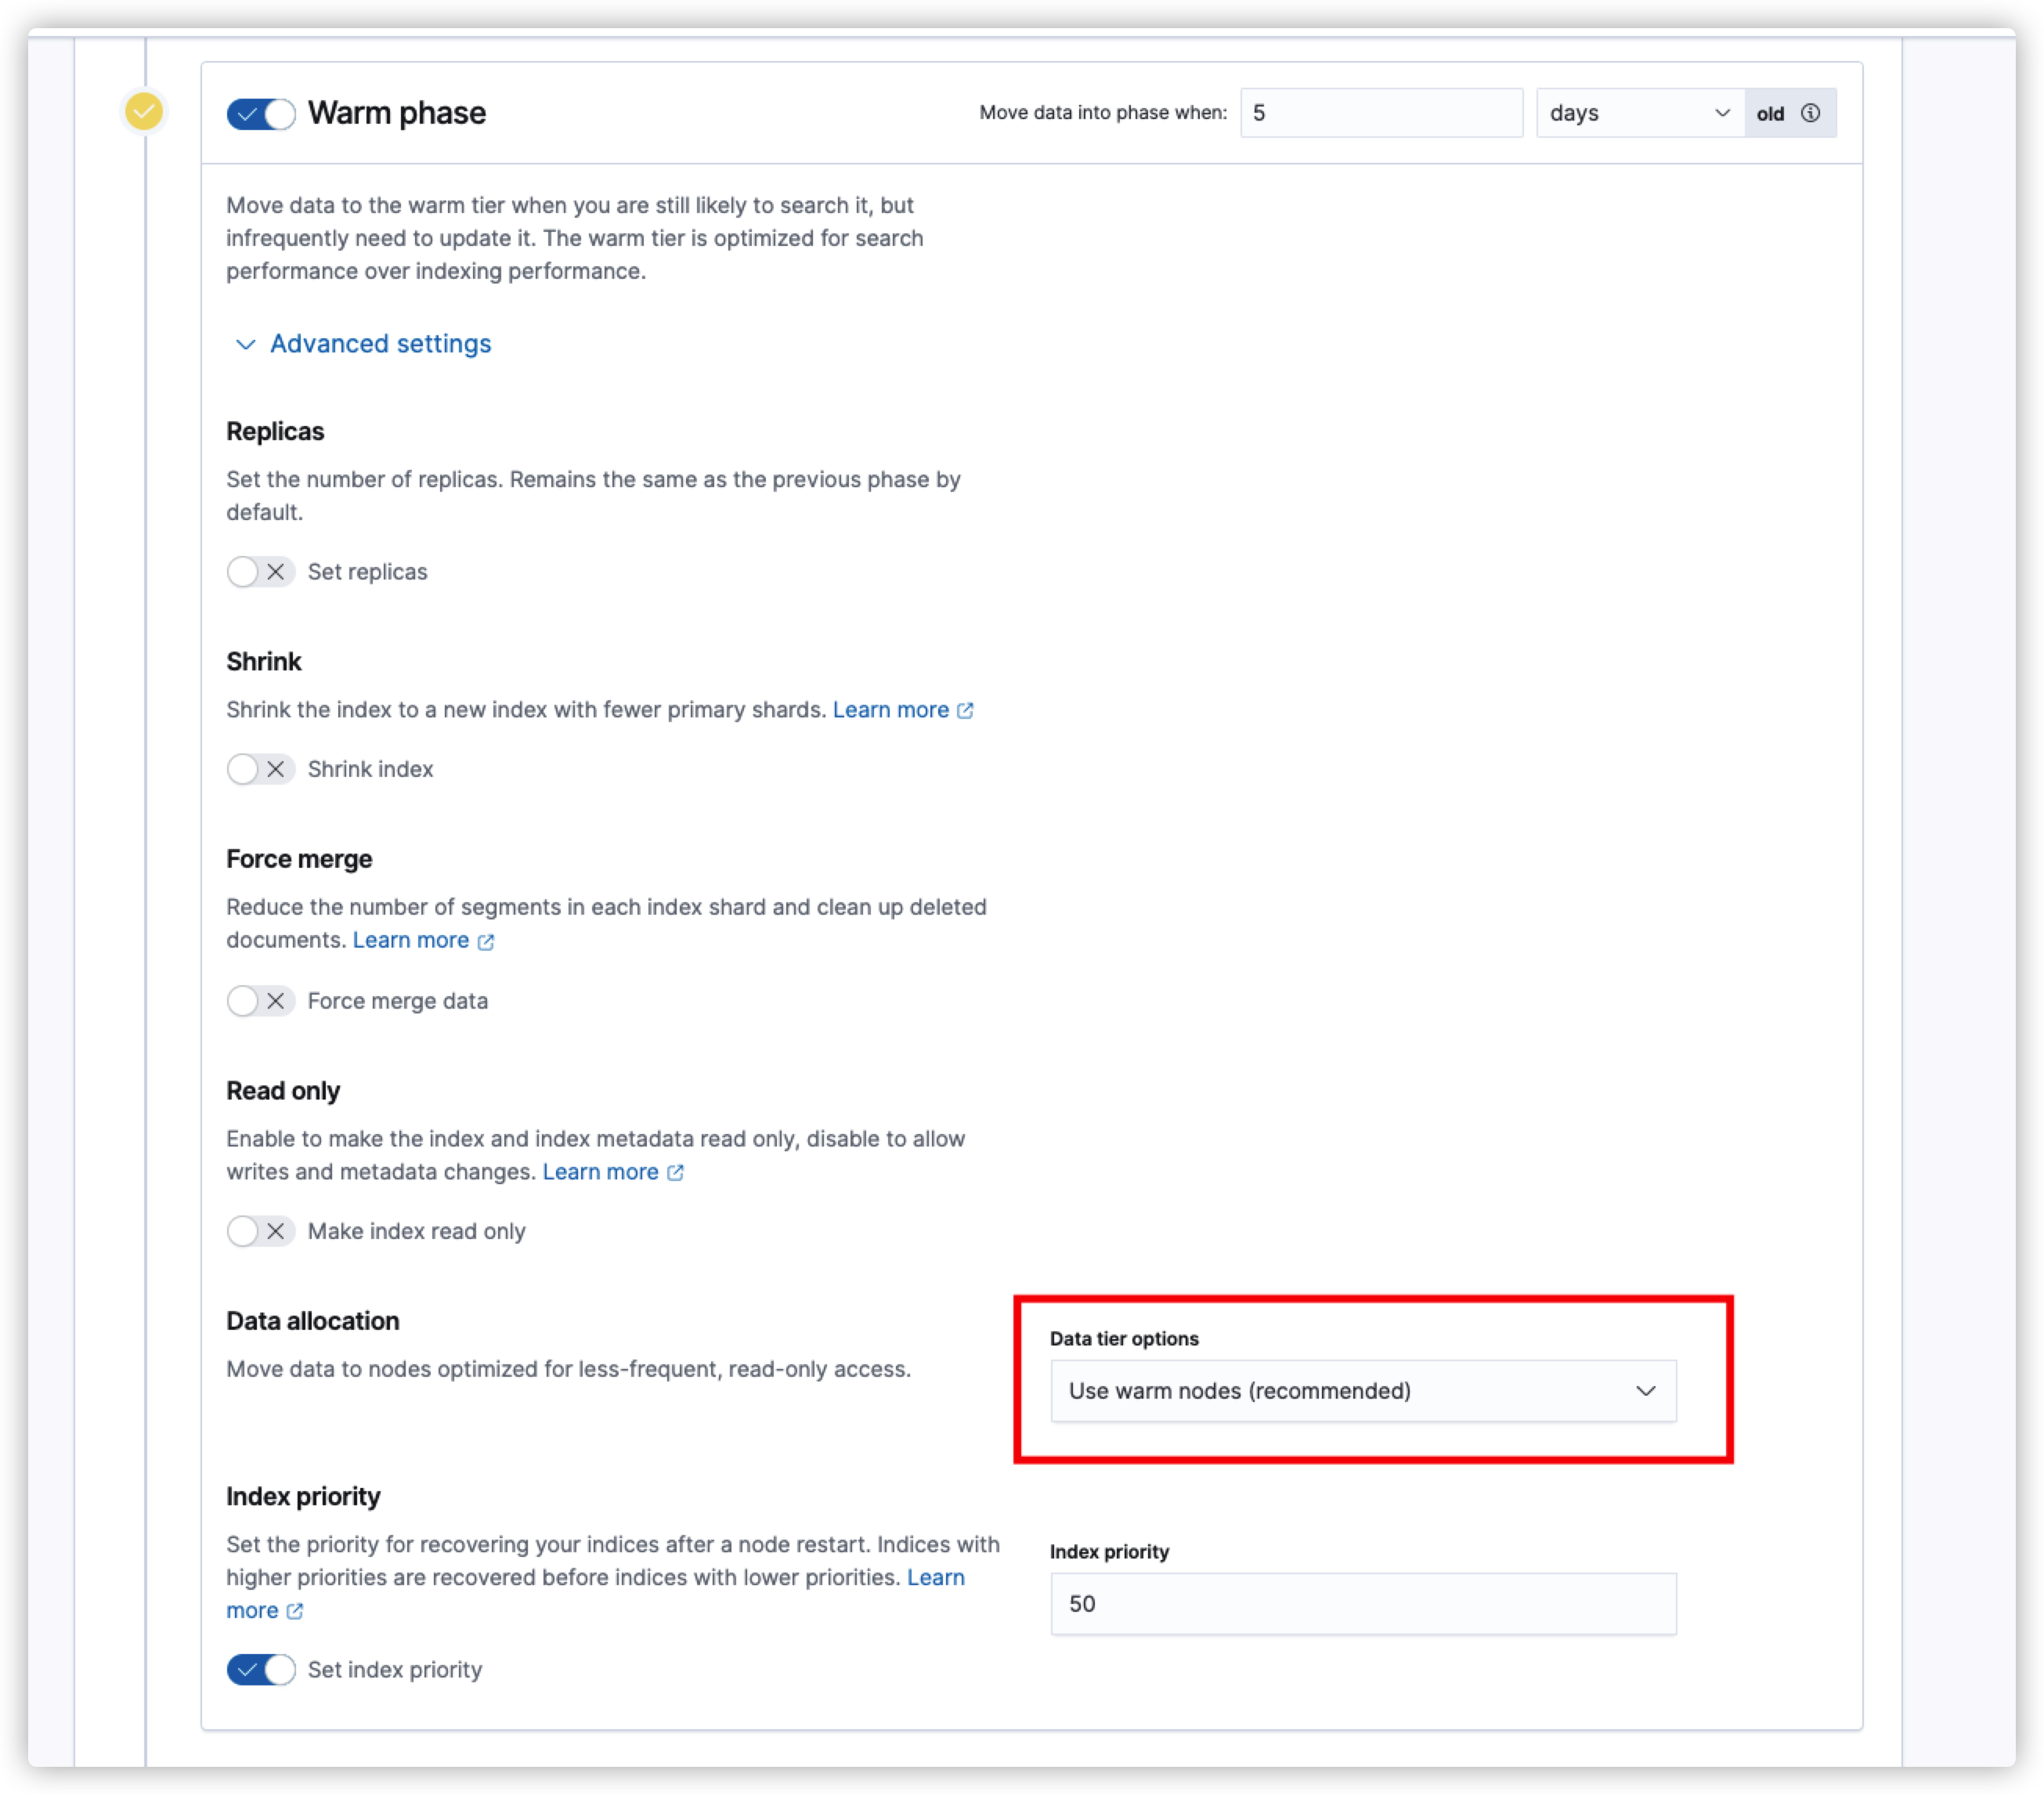Open the Data tier options dropdown
The image size is (2044, 1795).
click(x=1362, y=1391)
